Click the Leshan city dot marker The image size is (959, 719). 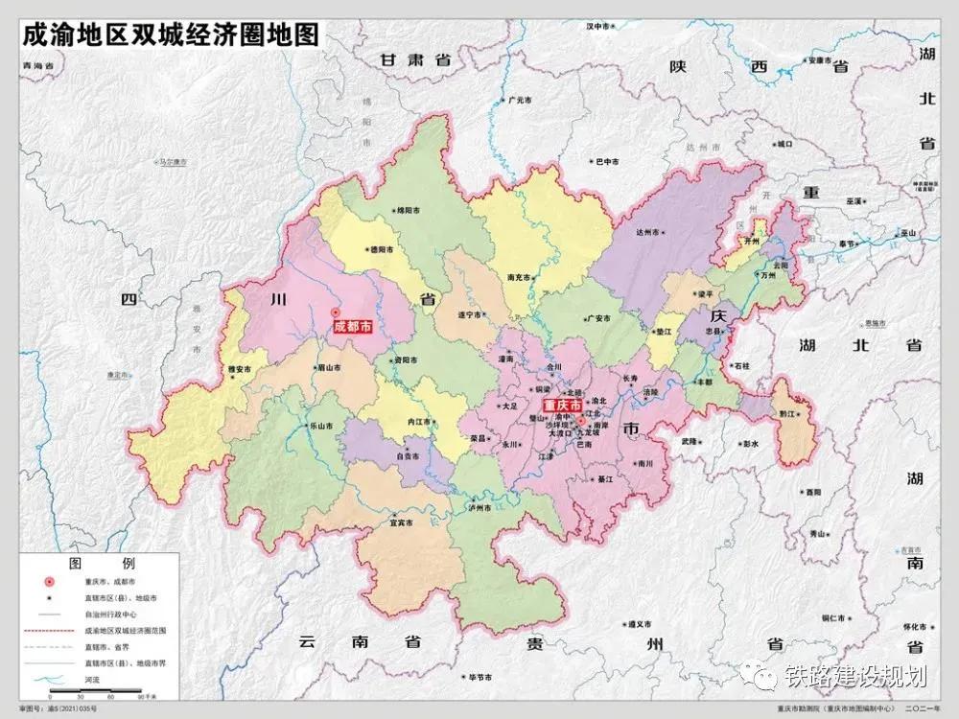click(306, 426)
